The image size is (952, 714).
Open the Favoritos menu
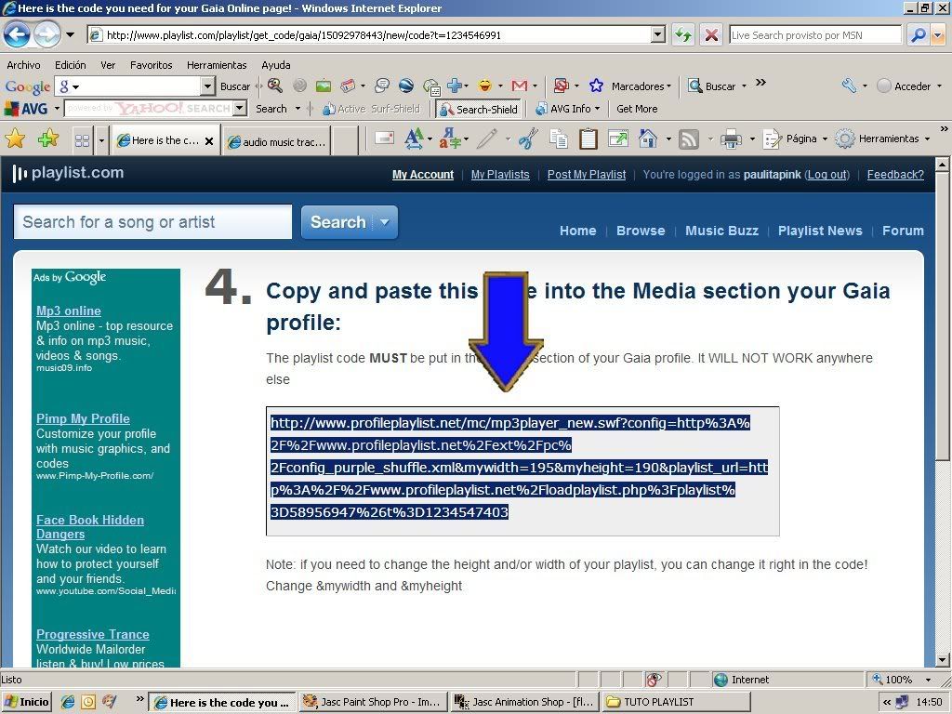coord(152,65)
